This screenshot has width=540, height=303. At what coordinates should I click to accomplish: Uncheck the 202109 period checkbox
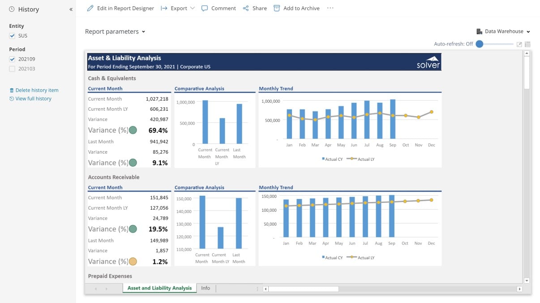click(x=12, y=59)
